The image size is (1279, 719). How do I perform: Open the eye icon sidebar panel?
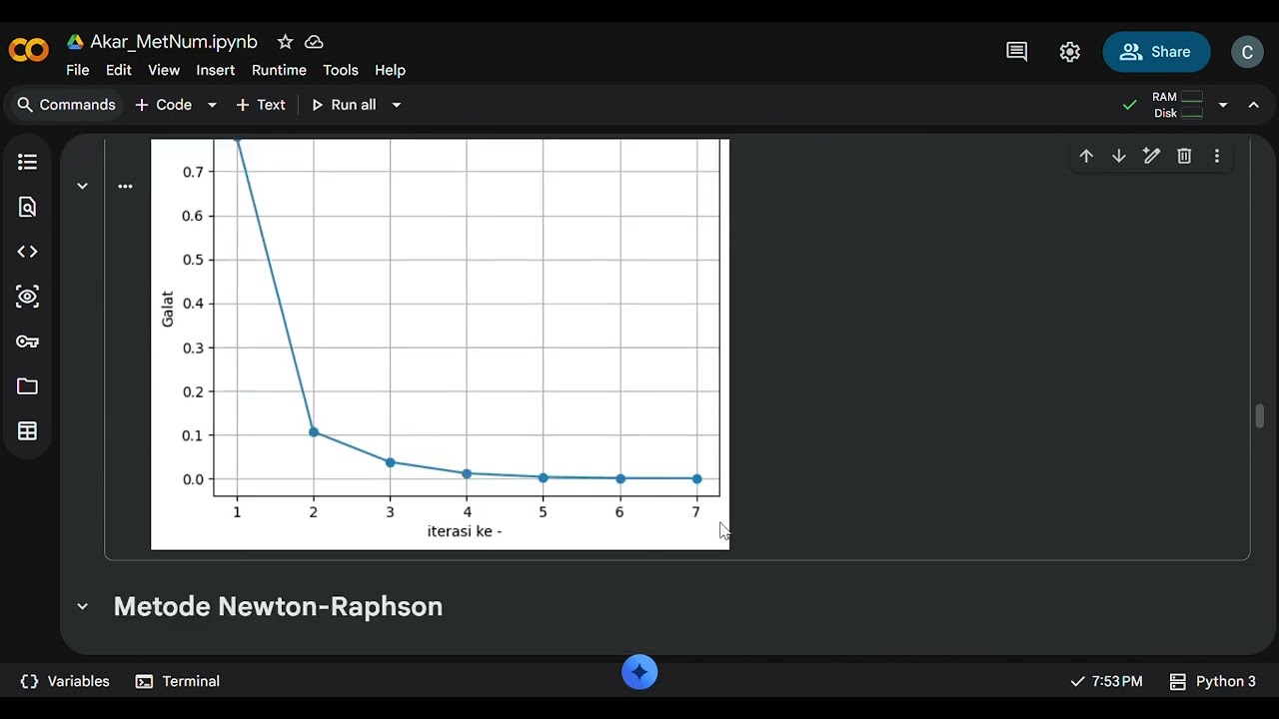pyautogui.click(x=27, y=297)
